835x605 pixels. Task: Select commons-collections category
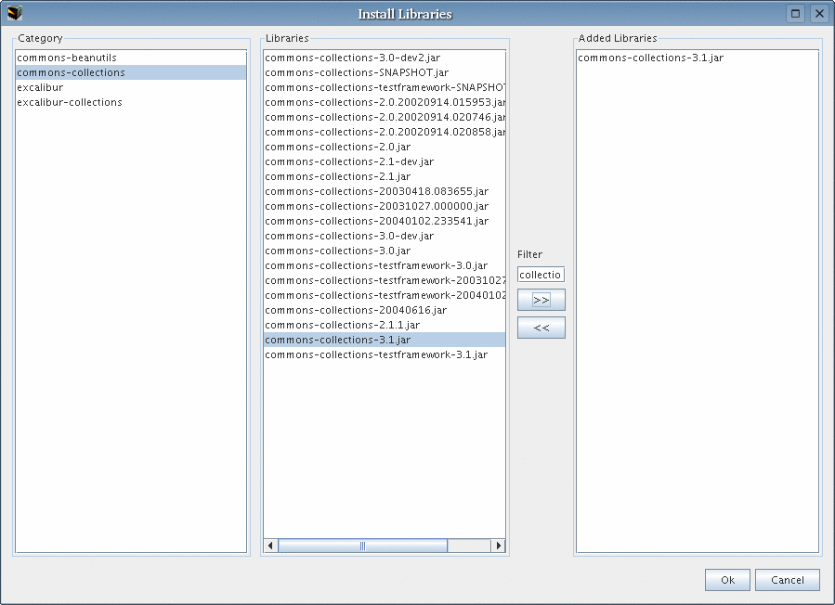coord(131,72)
